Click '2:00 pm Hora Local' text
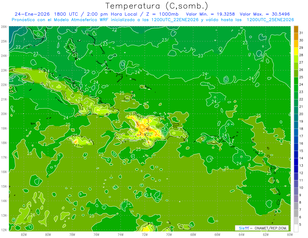The width and height of the screenshot is (308, 238). click(112, 14)
